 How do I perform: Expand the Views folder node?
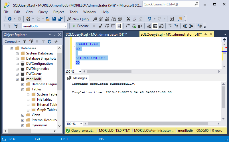[x=23, y=115]
